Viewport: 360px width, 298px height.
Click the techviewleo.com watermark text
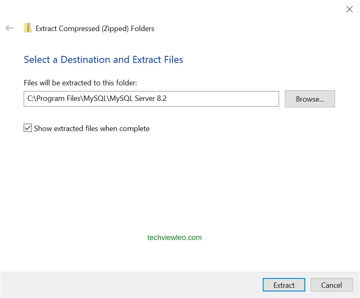[x=174, y=238]
